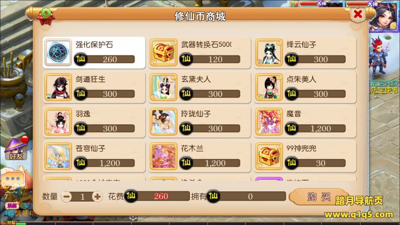Click the quantity value field
Screen dimensions: 400x225
[82, 196]
